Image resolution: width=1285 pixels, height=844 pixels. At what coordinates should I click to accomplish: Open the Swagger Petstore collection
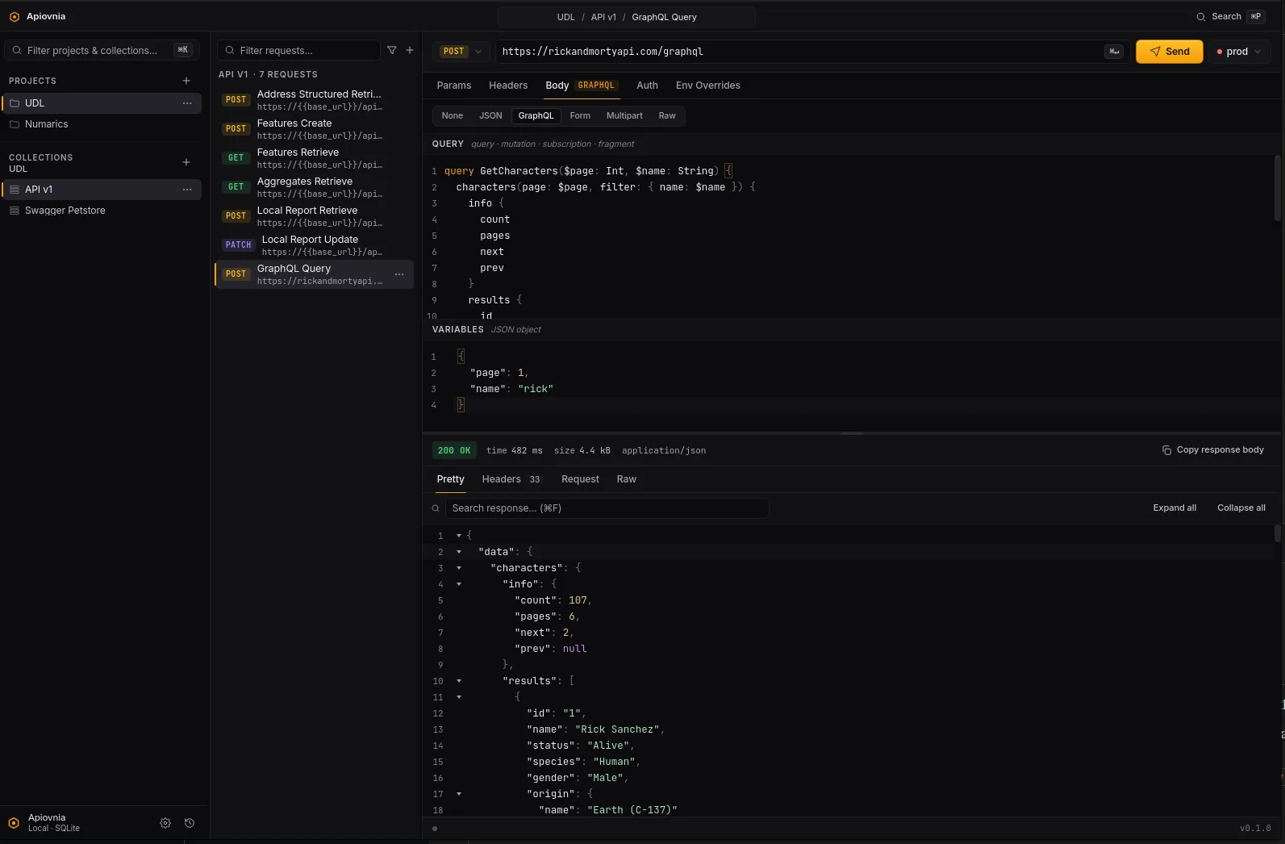tap(102, 211)
